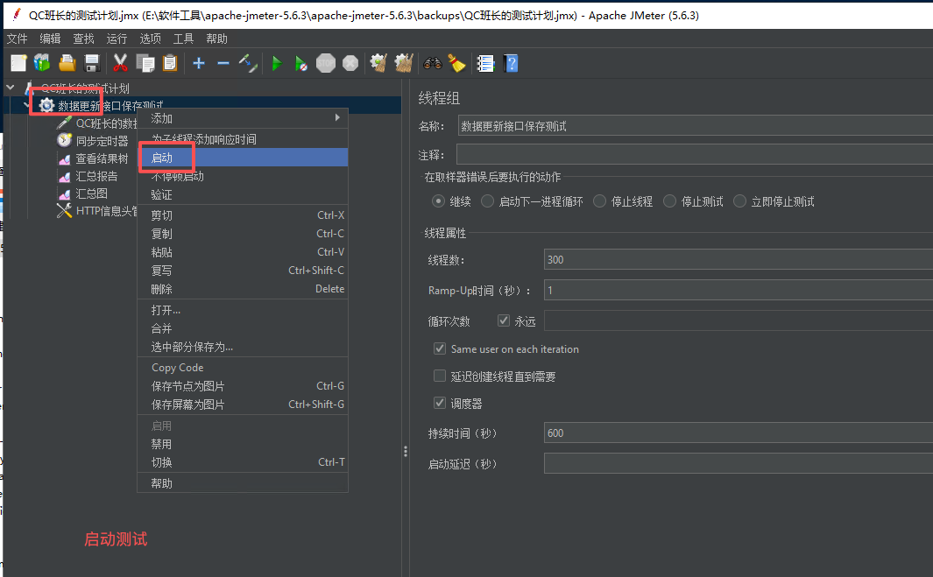The width and height of the screenshot is (933, 577).
Task: Select the thread group gear icon in tree
Action: click(46, 106)
